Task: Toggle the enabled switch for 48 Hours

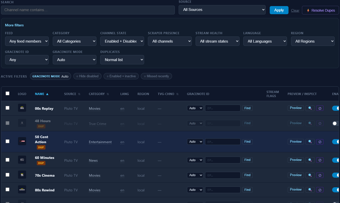Action: 336,123
